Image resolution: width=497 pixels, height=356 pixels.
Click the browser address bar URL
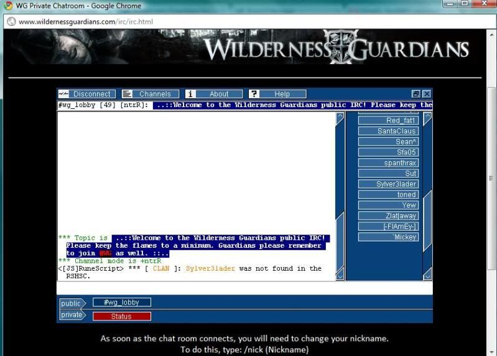tap(86, 22)
